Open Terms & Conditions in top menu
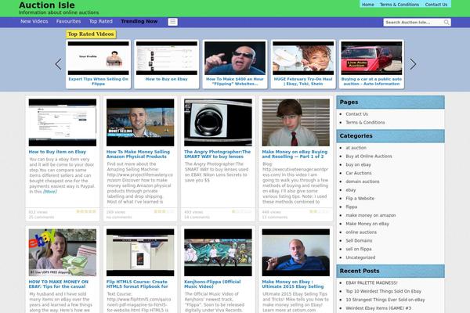This screenshot has height=313, width=470. 399,5
